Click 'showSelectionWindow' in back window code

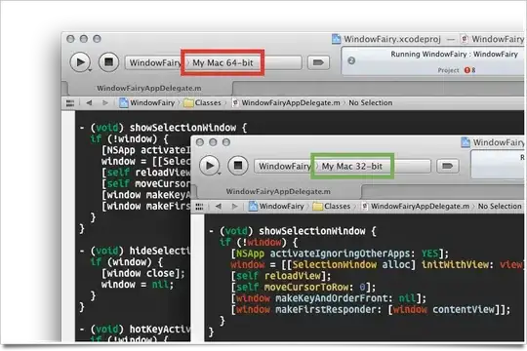click(x=182, y=128)
